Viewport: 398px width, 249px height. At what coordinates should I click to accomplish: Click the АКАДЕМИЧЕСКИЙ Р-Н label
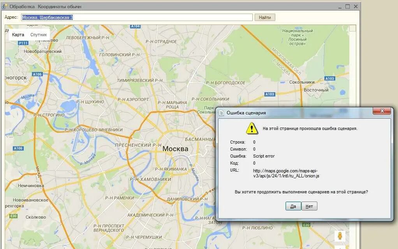tap(150, 215)
